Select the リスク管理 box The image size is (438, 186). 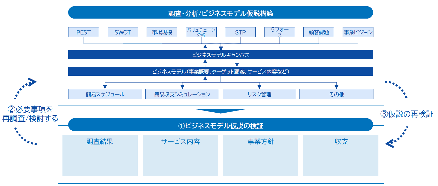[259, 94]
